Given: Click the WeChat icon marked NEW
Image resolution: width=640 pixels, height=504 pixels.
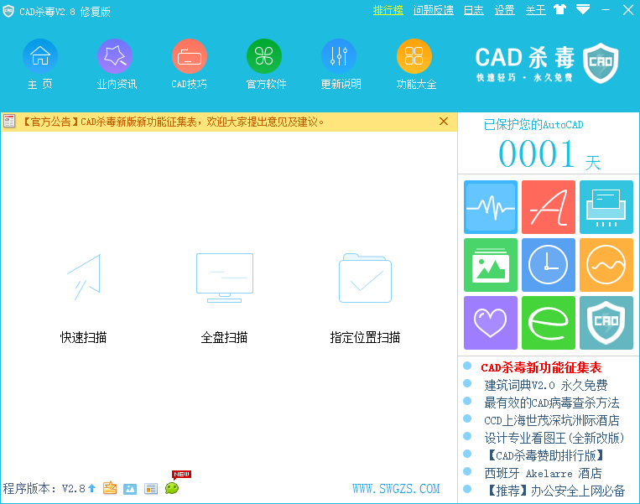Looking at the screenshot, I should coord(172,488).
